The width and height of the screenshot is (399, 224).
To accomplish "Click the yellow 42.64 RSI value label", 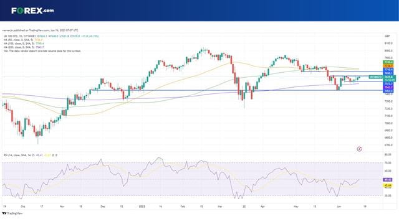I will tap(388, 185).
